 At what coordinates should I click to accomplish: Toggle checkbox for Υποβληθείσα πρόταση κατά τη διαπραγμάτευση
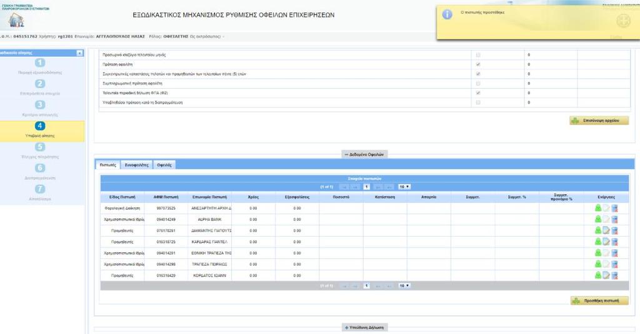[478, 102]
